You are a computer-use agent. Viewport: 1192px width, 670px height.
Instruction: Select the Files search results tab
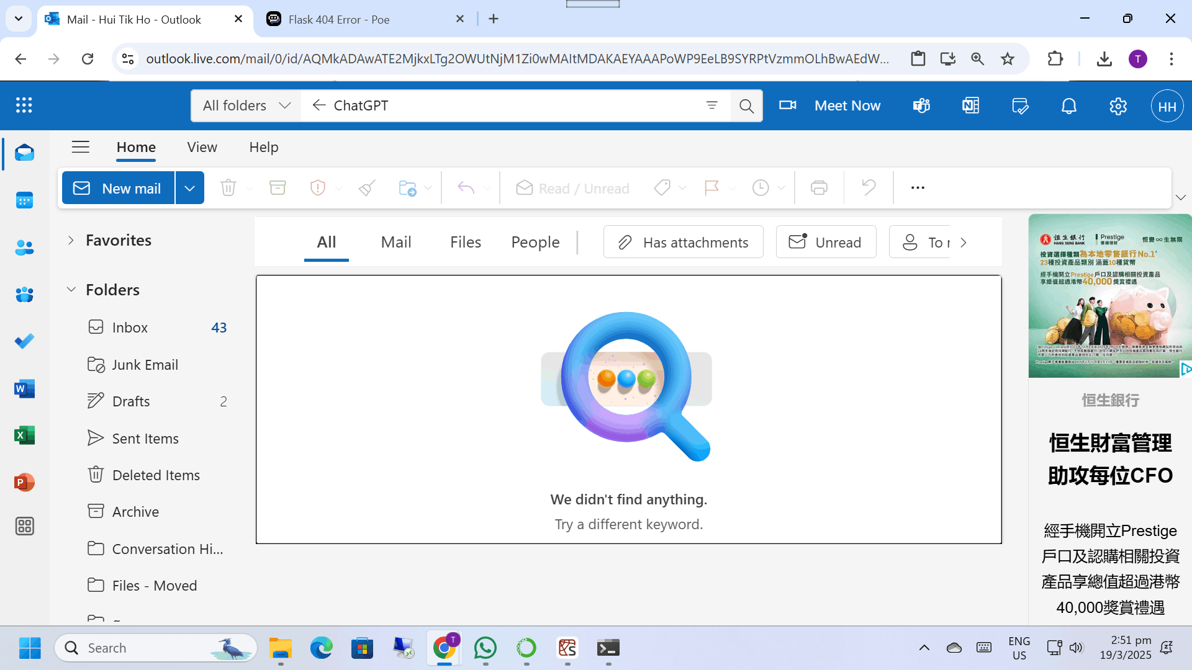[465, 242]
